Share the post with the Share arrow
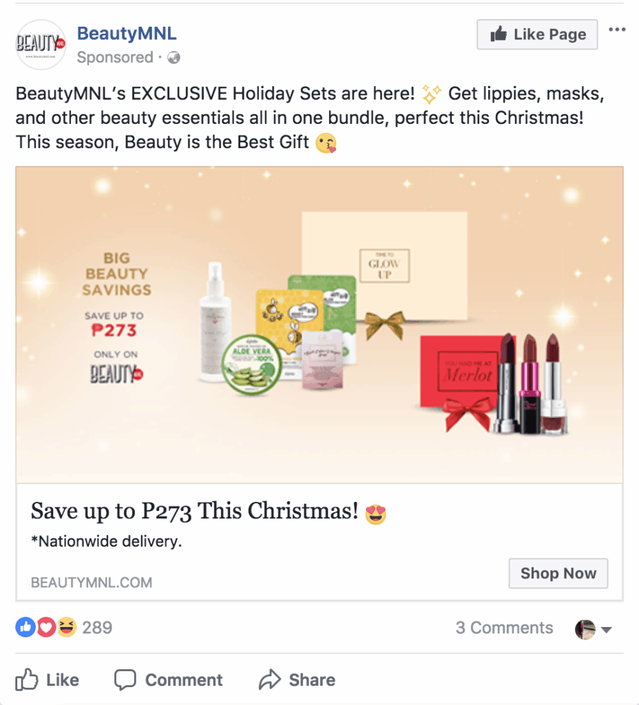639x705 pixels. [297, 680]
